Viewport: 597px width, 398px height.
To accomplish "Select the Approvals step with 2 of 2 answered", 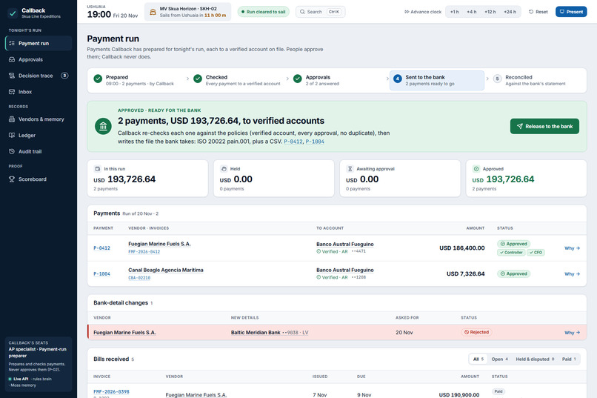I will [338, 80].
